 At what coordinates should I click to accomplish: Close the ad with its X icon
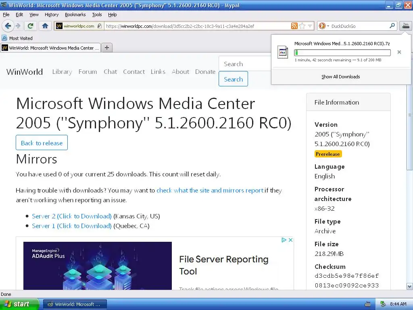[290, 240]
